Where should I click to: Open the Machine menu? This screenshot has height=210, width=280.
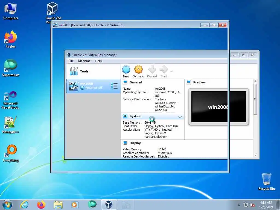[84, 61]
